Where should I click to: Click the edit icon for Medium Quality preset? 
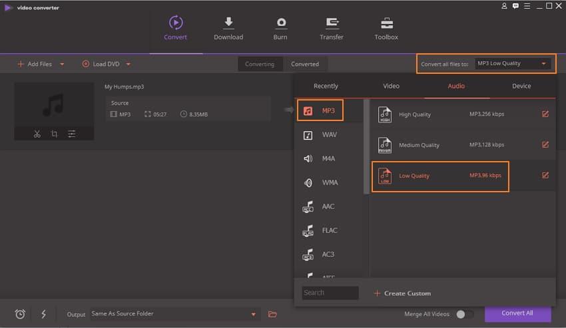(x=545, y=144)
